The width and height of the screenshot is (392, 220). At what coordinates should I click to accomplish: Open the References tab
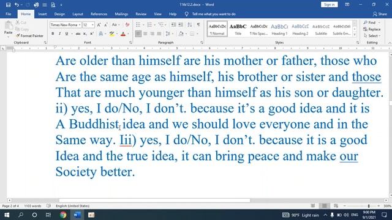99,14
